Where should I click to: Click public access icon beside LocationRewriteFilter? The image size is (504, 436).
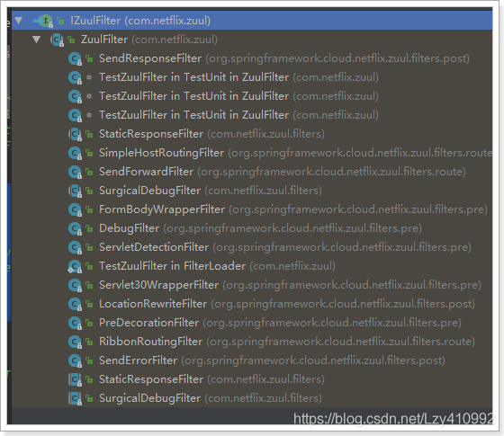(x=89, y=304)
